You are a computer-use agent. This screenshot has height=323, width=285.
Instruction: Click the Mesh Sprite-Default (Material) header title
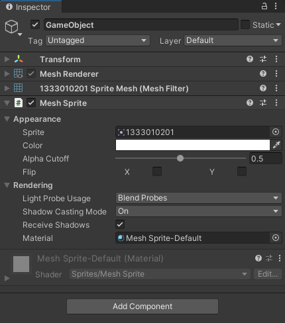click(x=100, y=258)
